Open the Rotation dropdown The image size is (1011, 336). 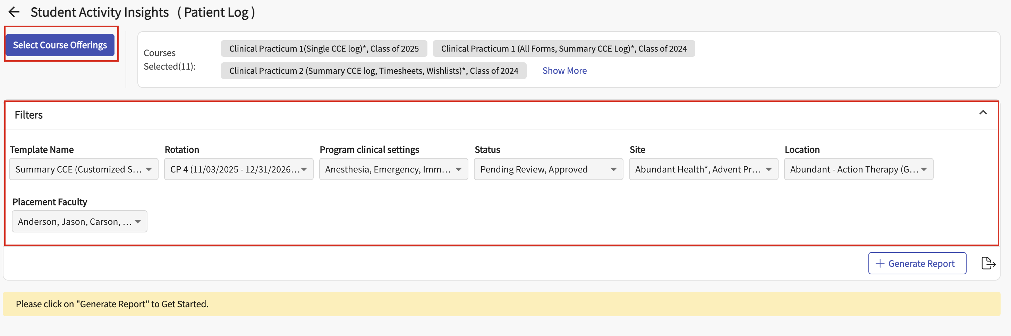(238, 169)
